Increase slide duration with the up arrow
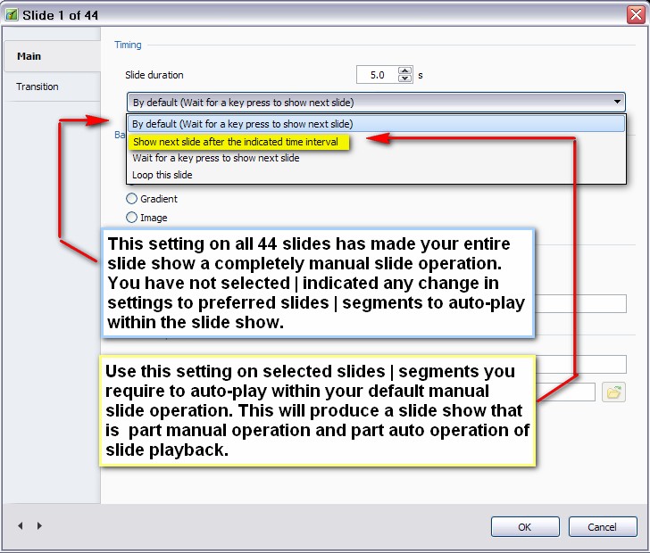650x553 pixels. pyautogui.click(x=405, y=71)
